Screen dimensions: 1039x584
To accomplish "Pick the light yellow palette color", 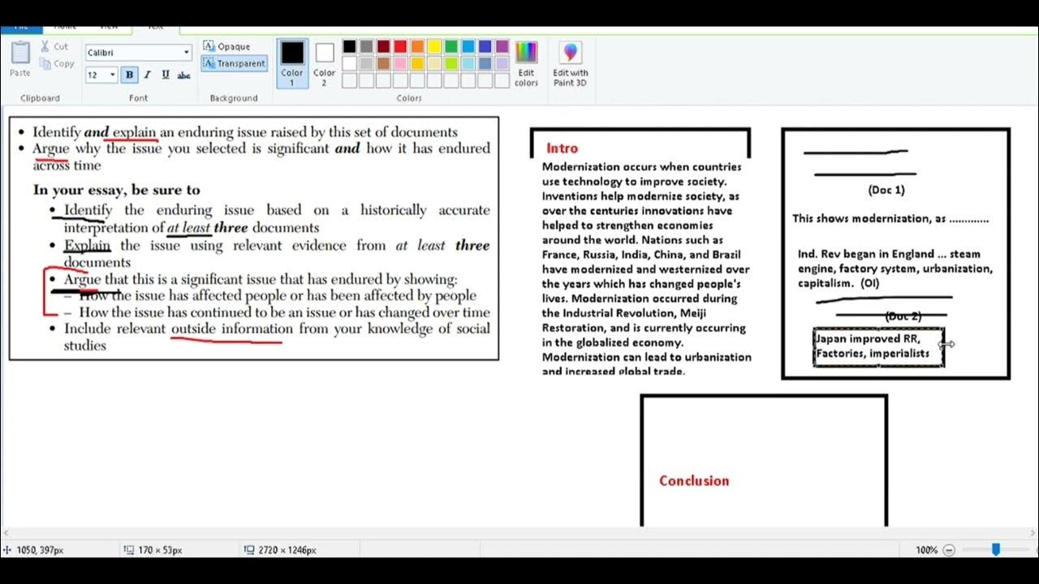I will [434, 63].
